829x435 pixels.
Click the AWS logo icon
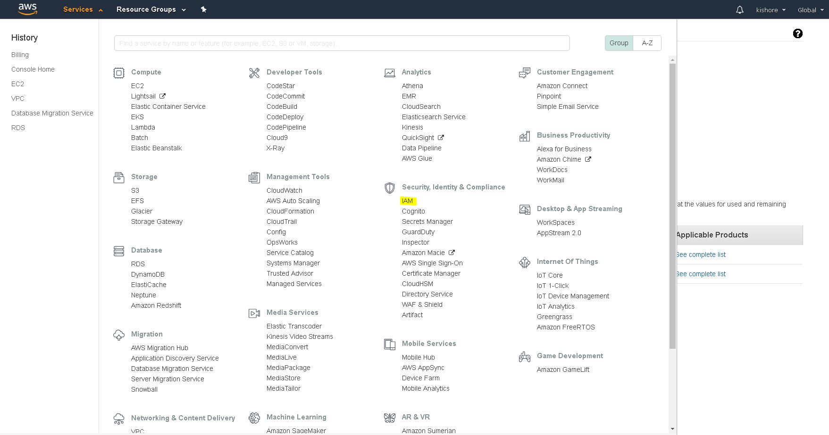27,9
